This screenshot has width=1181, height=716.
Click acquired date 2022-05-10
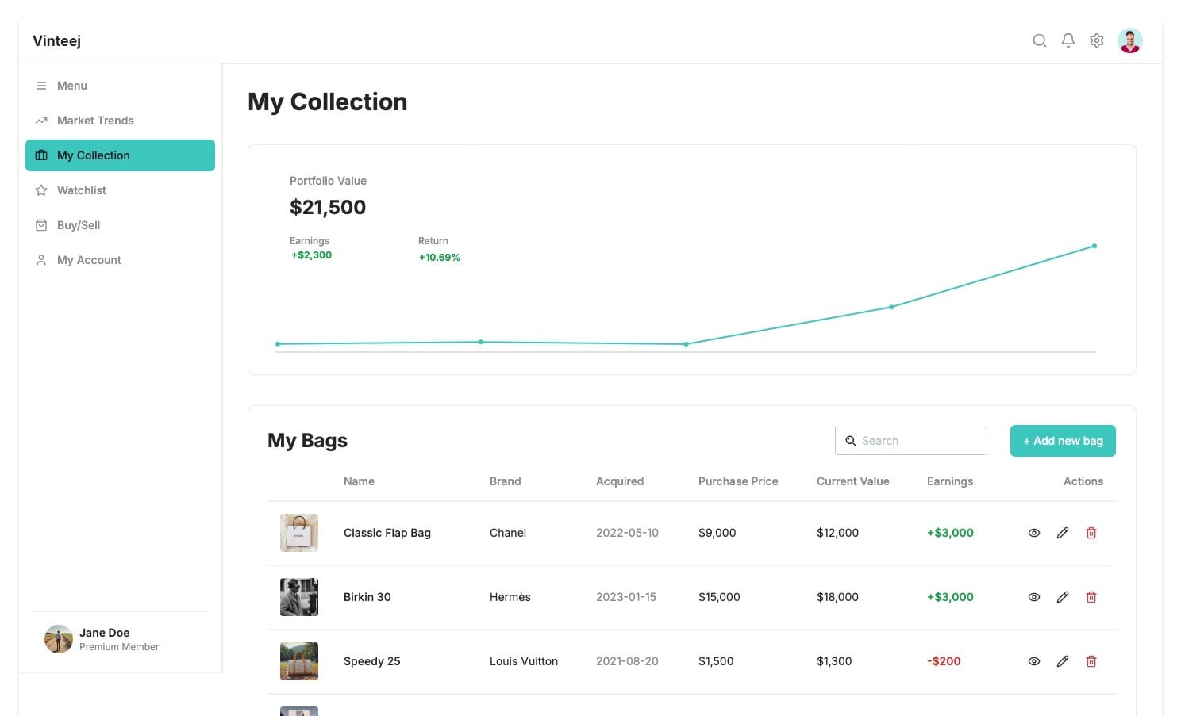[x=627, y=533]
